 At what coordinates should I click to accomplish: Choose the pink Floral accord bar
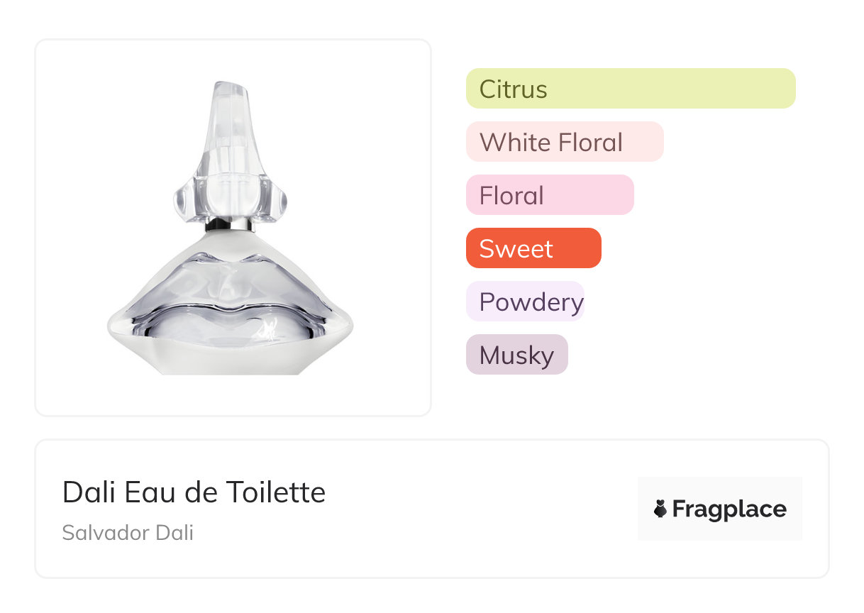549,195
